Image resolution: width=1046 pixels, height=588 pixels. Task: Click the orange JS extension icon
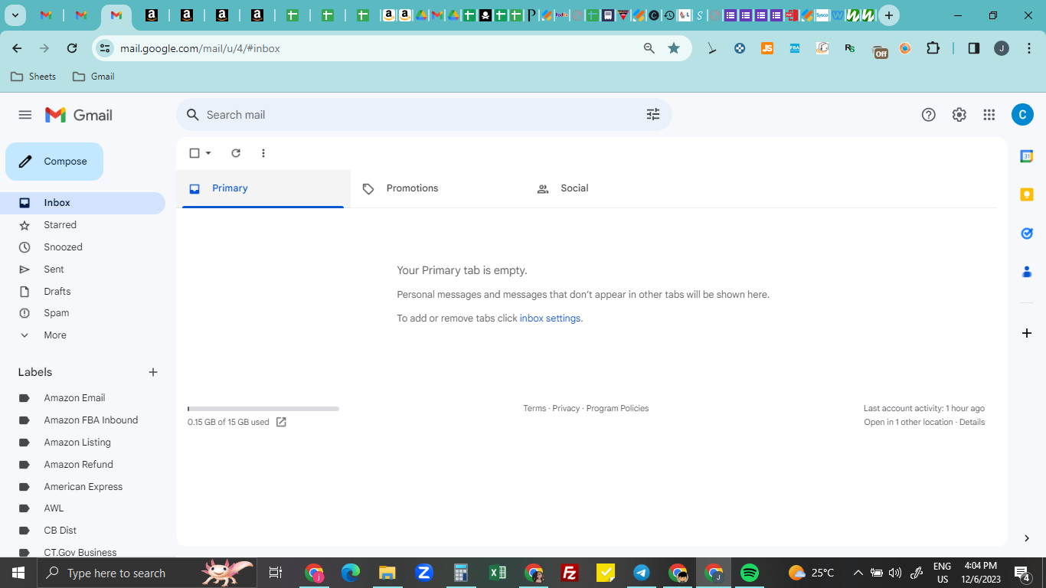(x=767, y=48)
